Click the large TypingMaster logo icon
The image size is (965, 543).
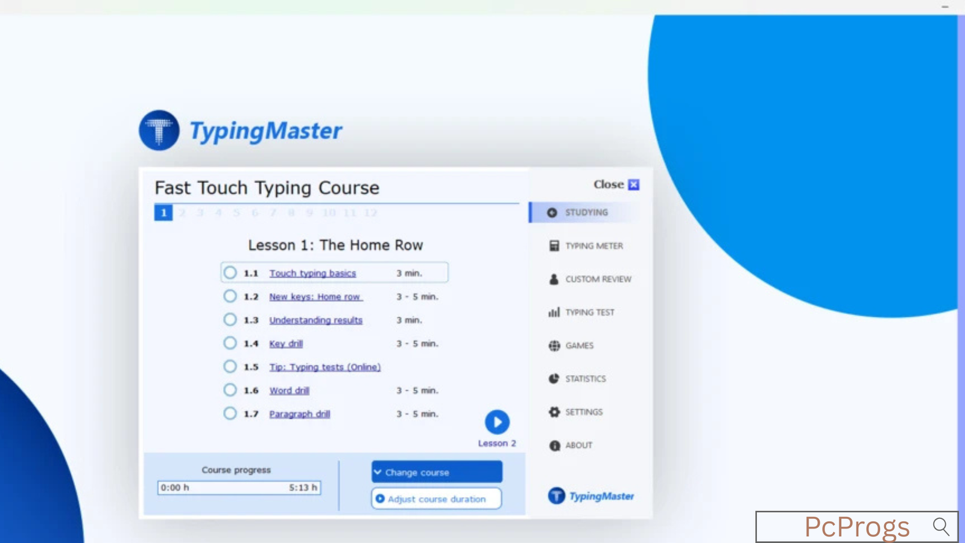[159, 130]
